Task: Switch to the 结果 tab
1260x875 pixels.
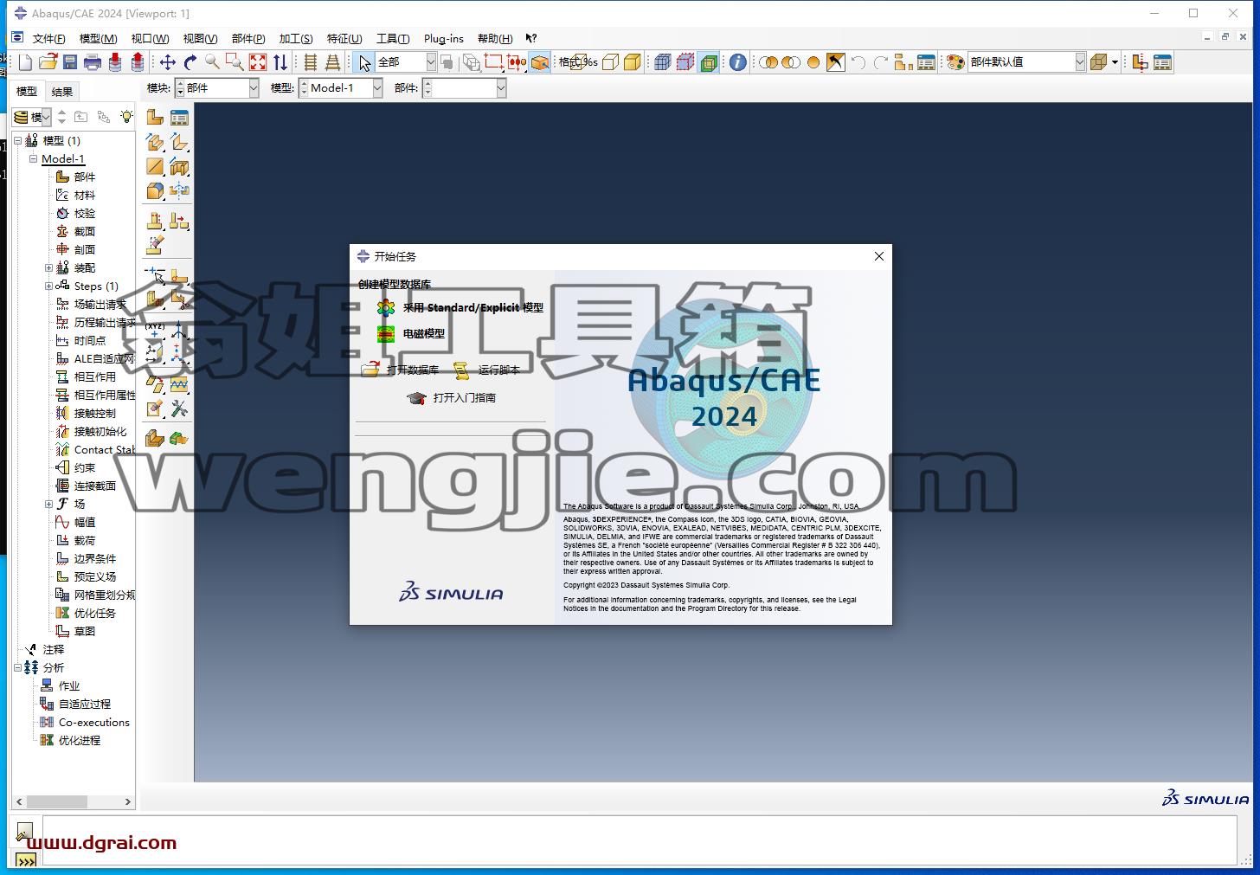Action: tap(62, 91)
